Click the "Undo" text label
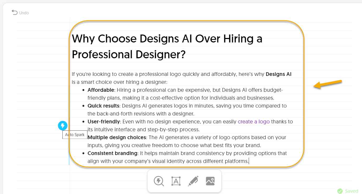The image size is (362, 194). 24,13
